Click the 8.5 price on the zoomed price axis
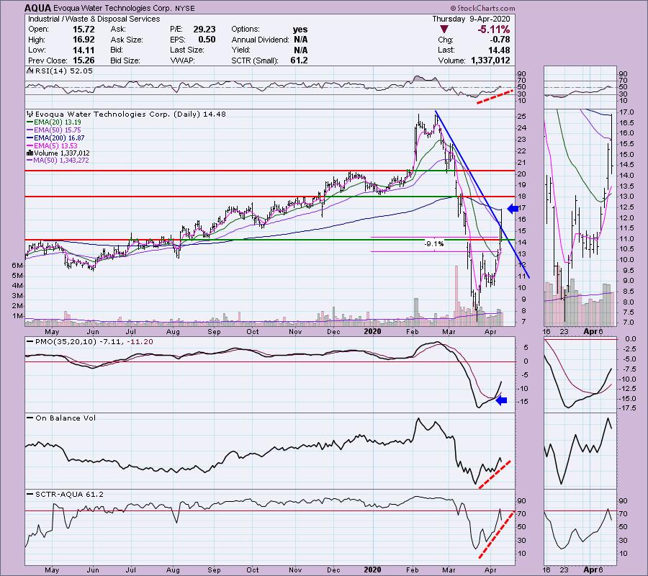648x576 pixels. (x=628, y=292)
